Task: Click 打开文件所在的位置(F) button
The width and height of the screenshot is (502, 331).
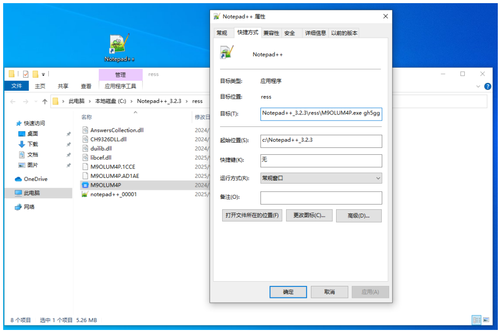Action: pyautogui.click(x=252, y=216)
